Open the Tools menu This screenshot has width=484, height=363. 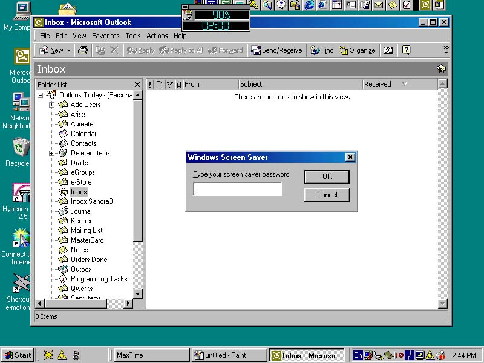pos(133,36)
